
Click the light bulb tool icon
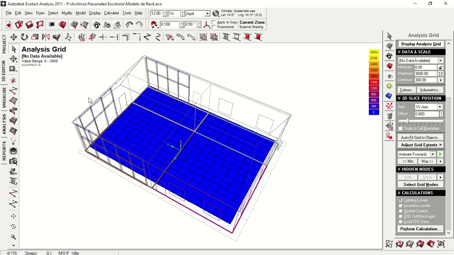(13, 141)
